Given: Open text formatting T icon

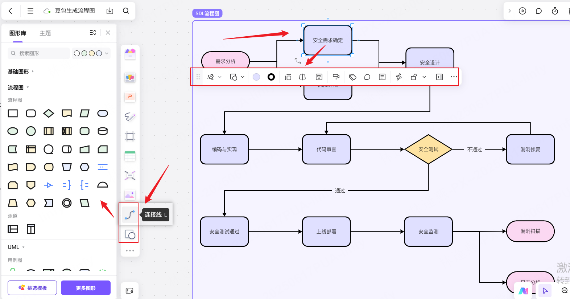Looking at the screenshot, I should coord(319,77).
